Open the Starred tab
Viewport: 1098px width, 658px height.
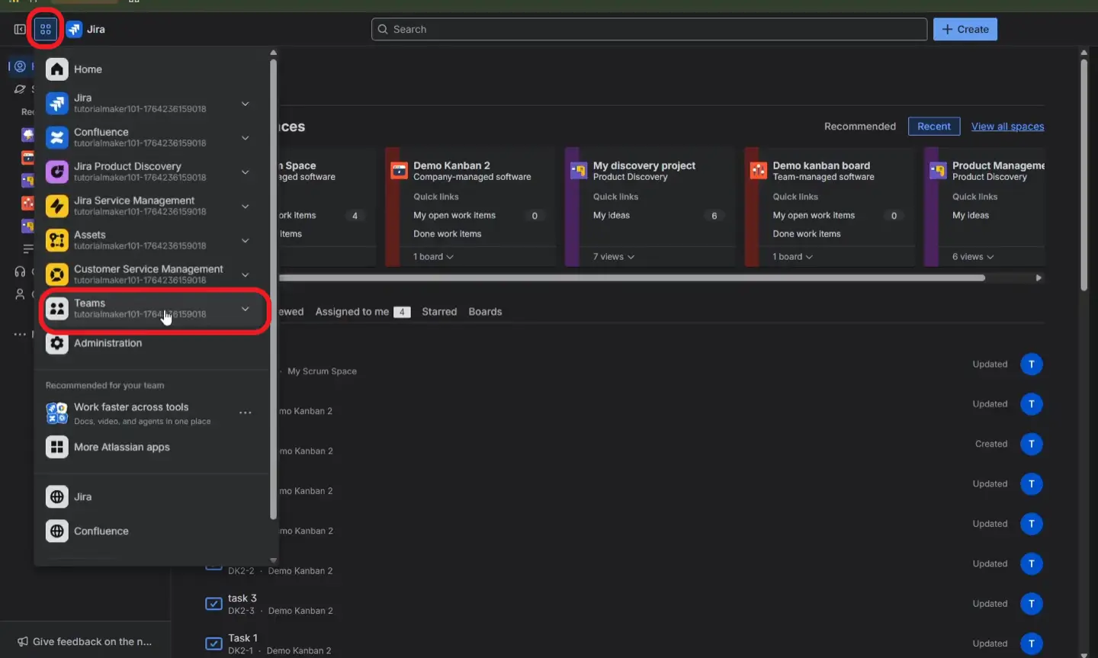[439, 312]
